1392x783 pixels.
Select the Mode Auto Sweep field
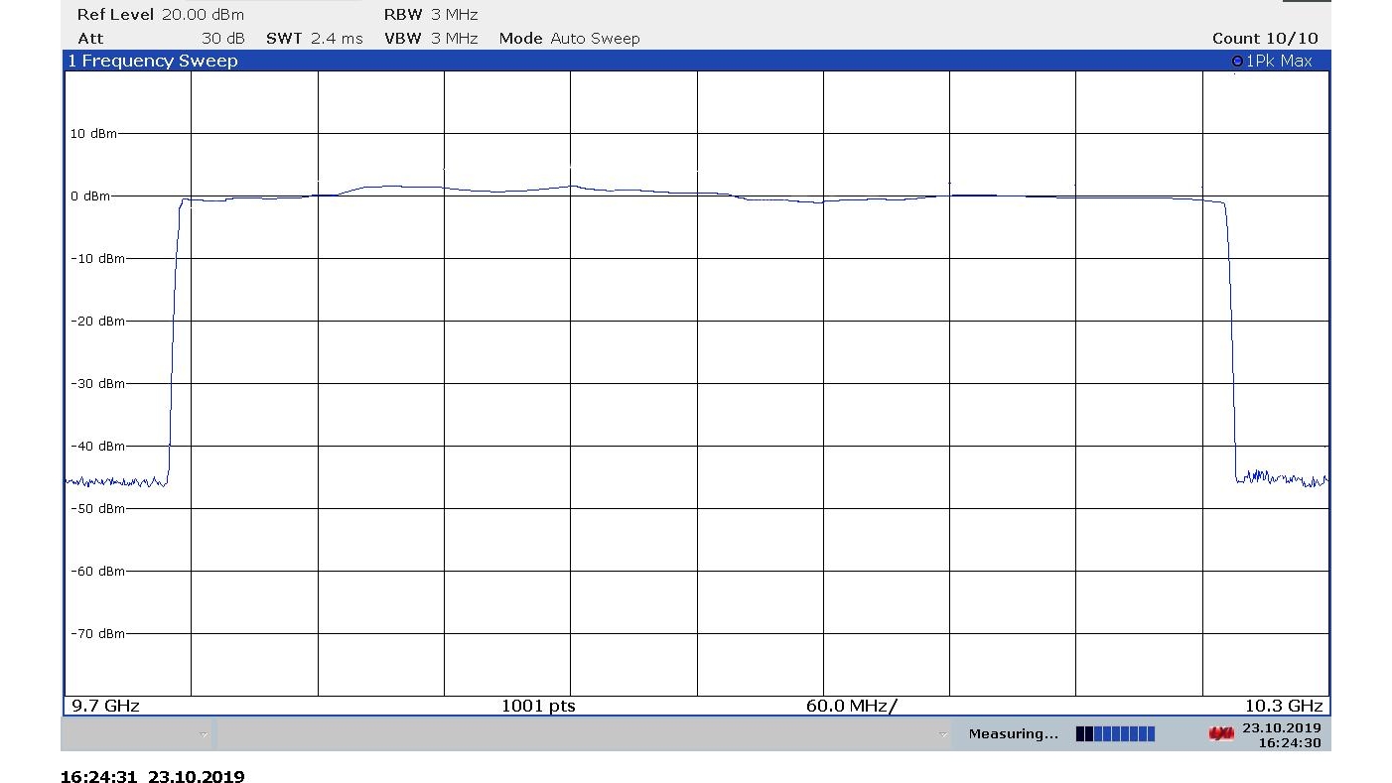[569, 39]
